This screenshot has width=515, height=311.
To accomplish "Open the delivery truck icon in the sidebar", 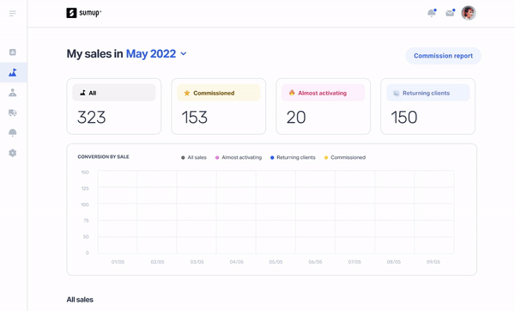I will point(13,113).
